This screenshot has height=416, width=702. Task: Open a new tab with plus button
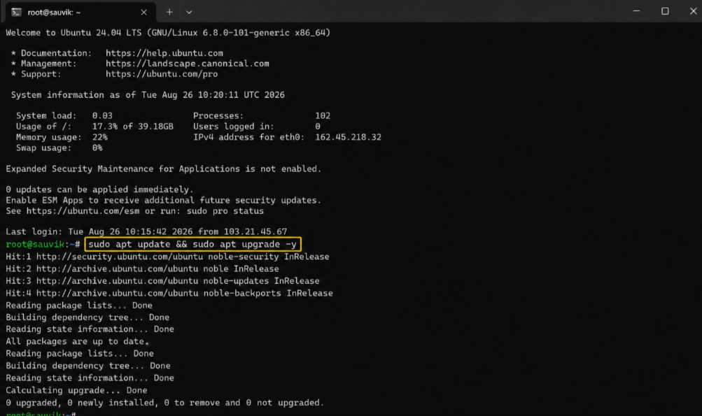[169, 13]
